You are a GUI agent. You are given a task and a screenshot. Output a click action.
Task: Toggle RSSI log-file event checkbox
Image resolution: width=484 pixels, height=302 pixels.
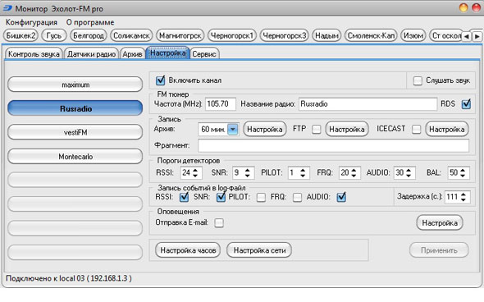point(184,197)
